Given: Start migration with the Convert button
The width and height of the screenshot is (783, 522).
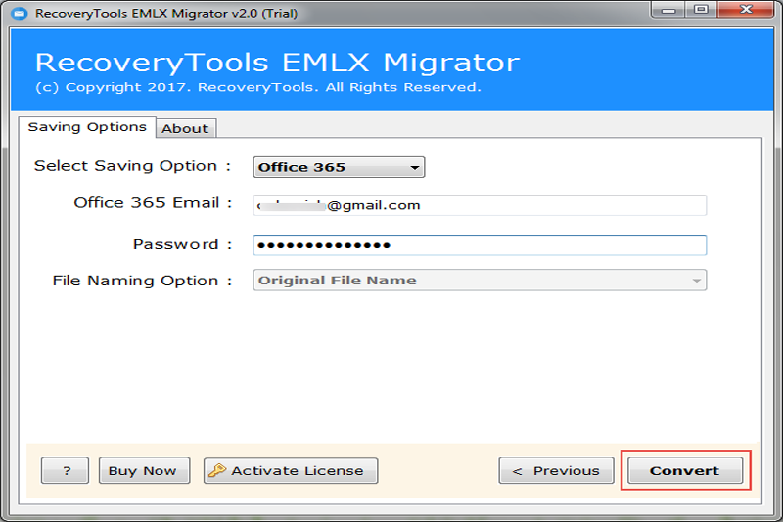Looking at the screenshot, I should [685, 470].
